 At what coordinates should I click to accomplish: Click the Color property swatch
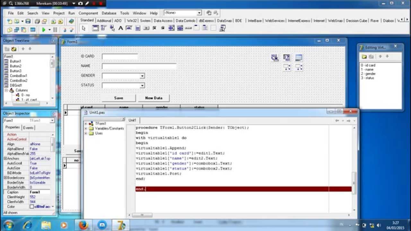pos(32,207)
